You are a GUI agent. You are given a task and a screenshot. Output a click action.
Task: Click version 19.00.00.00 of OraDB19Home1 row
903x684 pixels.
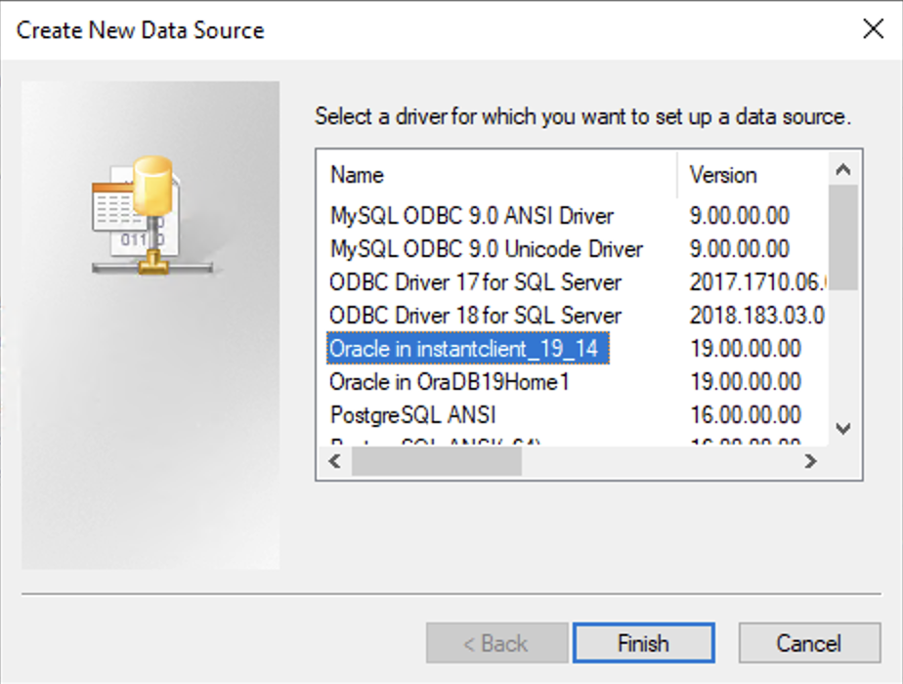point(746,382)
